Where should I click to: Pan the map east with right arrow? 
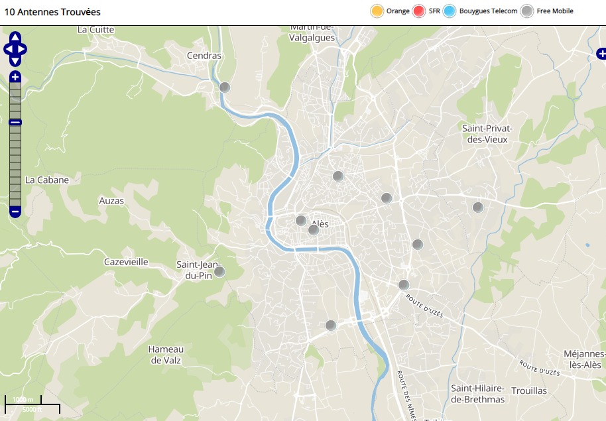pos(23,49)
